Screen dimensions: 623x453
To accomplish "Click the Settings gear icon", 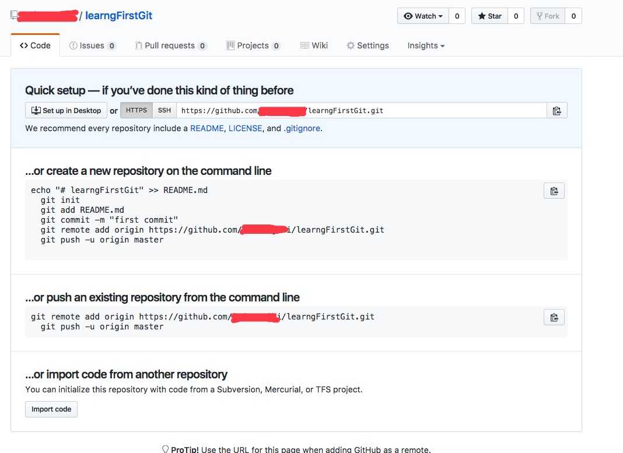I will [351, 45].
